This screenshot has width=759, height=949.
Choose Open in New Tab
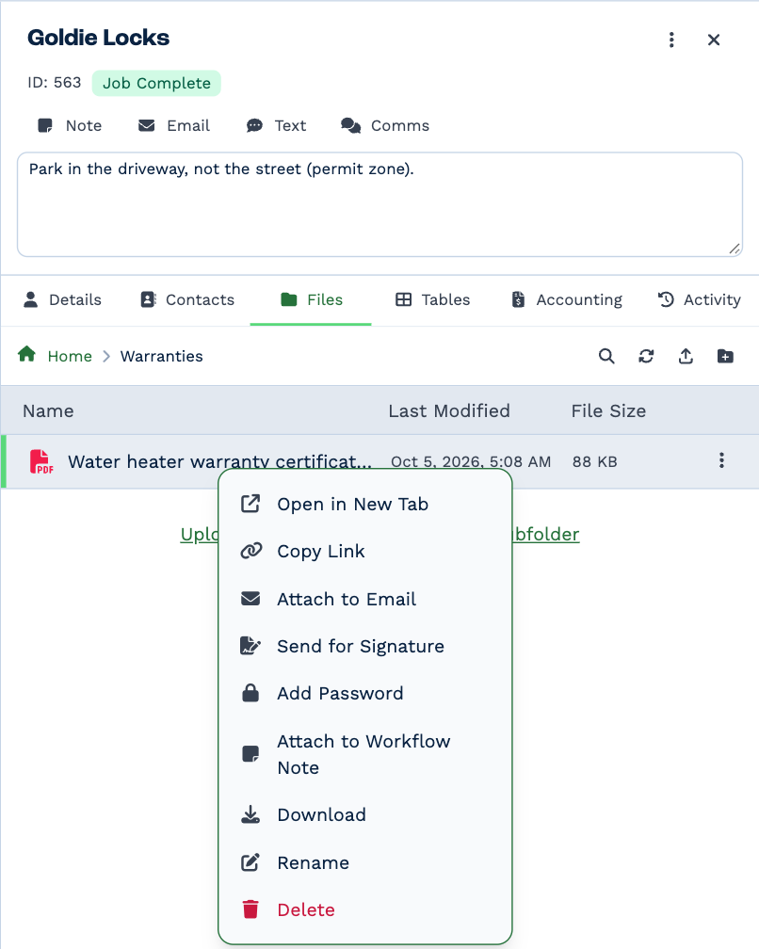pyautogui.click(x=365, y=505)
